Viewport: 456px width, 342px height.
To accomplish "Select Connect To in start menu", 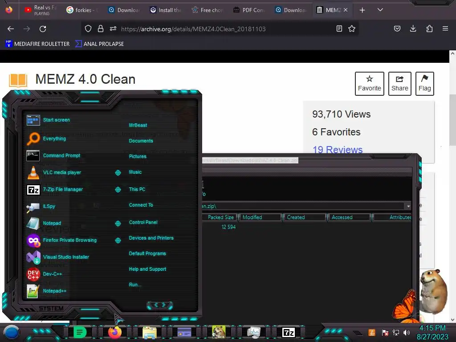I will coord(141,205).
